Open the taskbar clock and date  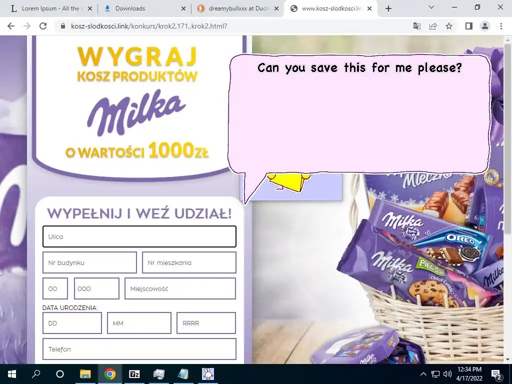469,374
